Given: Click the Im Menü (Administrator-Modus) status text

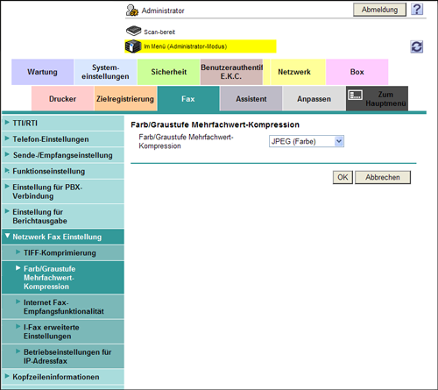Looking at the screenshot, I should pos(186,46).
